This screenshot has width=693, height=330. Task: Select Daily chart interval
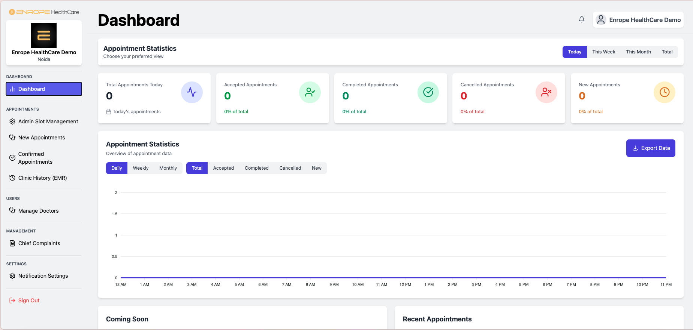tap(117, 168)
